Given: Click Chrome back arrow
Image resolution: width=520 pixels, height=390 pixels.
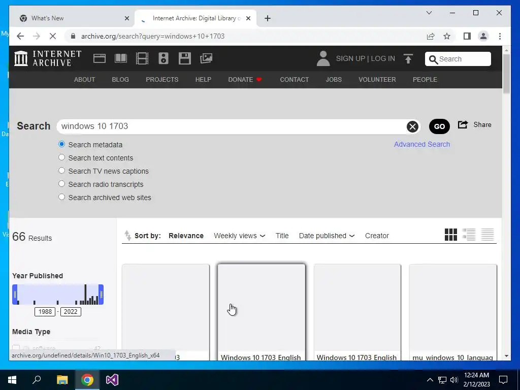Looking at the screenshot, I should 20,36.
